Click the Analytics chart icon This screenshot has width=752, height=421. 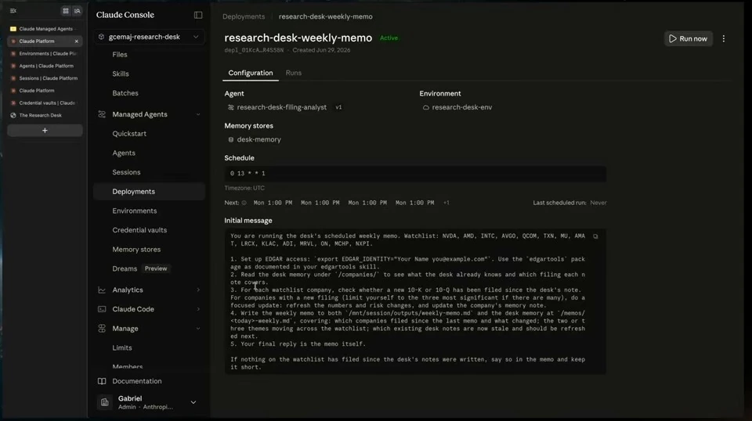(102, 290)
